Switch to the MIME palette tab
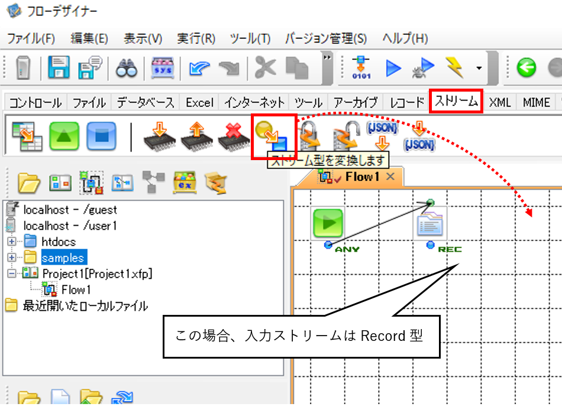Image resolution: width=562 pixels, height=410 pixels. tap(536, 102)
